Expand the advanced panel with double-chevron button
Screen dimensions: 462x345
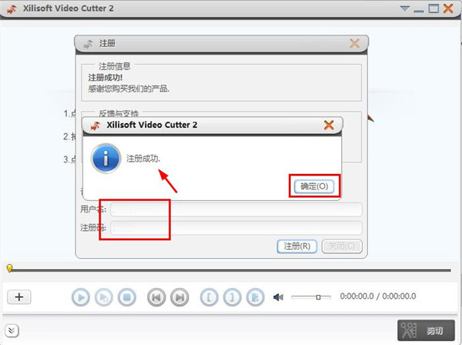(12, 330)
